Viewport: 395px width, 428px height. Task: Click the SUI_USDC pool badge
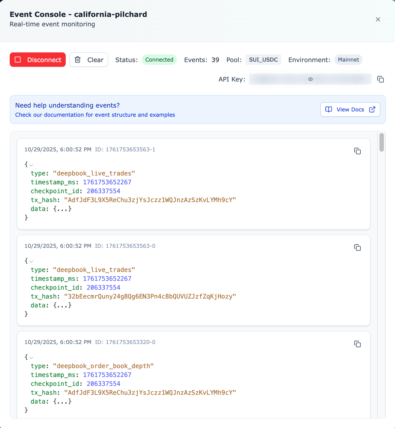pyautogui.click(x=263, y=60)
